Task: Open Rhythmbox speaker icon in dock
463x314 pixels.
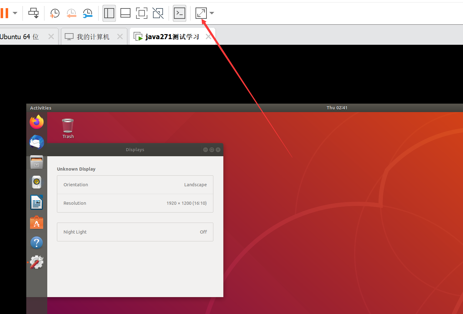Action: tap(37, 182)
